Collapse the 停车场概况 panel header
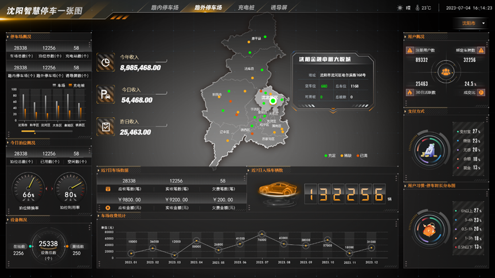This screenshot has height=278, width=495. click(x=23, y=37)
